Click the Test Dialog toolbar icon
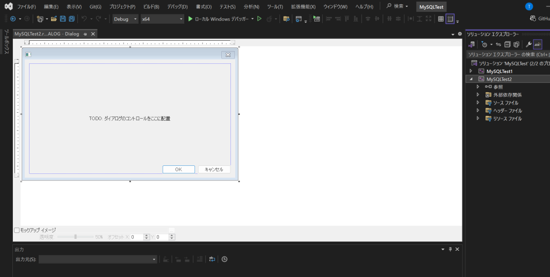The width and height of the screenshot is (550, 277). point(316,19)
